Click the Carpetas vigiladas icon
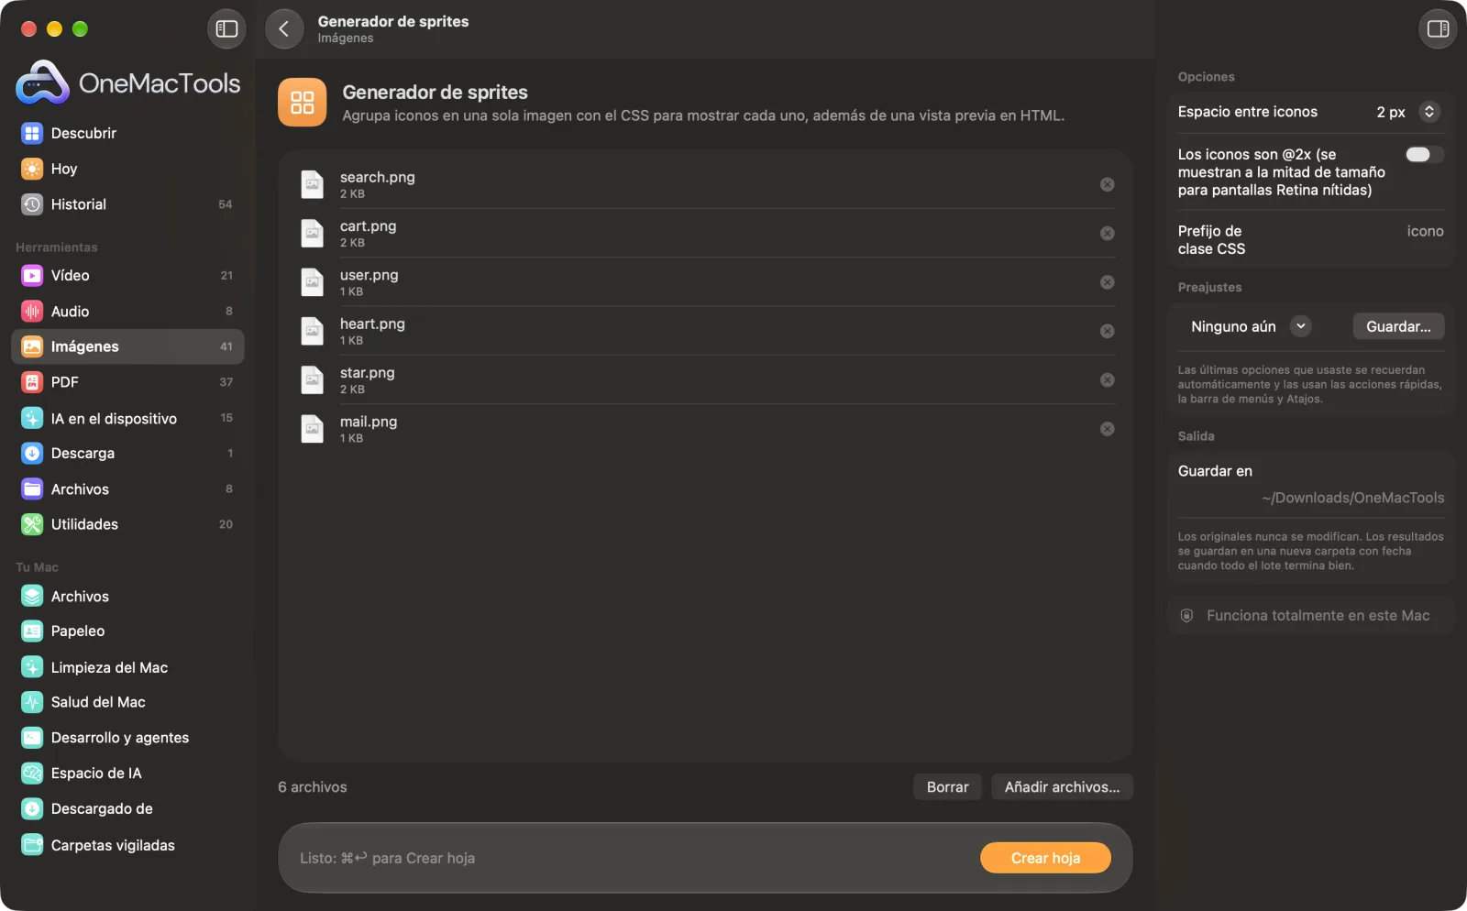The width and height of the screenshot is (1467, 911). (x=32, y=845)
